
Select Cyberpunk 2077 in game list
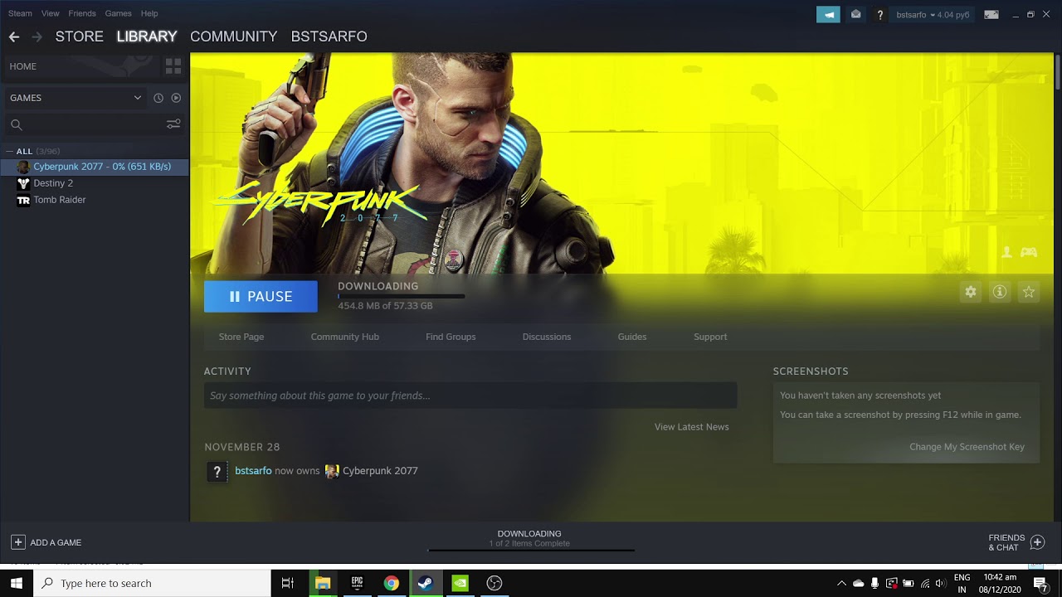coord(95,167)
